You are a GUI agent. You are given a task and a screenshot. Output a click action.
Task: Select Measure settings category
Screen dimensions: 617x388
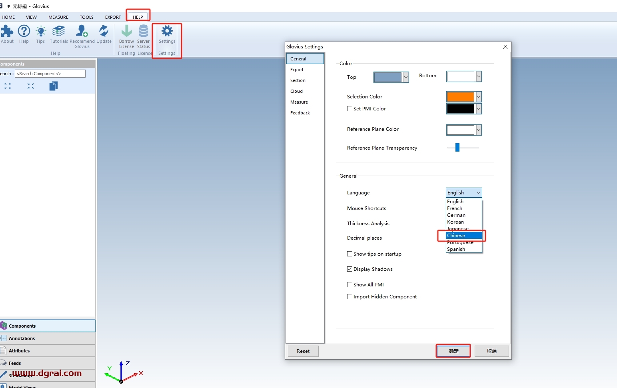coord(305,102)
